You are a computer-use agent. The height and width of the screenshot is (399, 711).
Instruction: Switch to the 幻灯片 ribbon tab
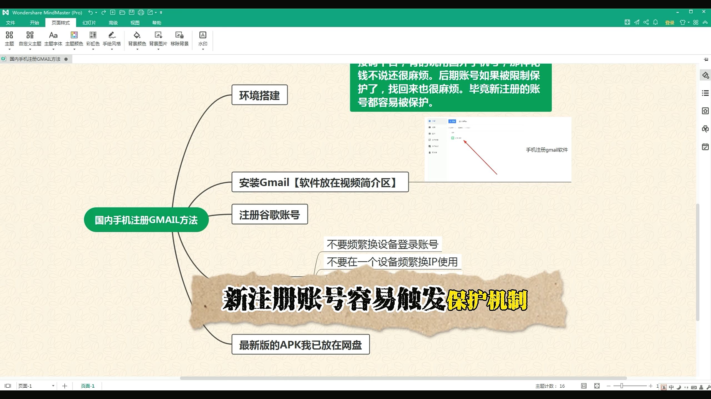click(x=89, y=23)
